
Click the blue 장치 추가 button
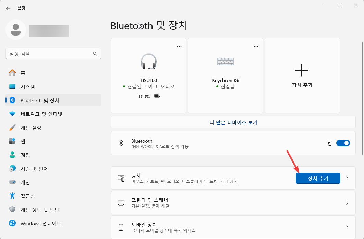pos(318,178)
